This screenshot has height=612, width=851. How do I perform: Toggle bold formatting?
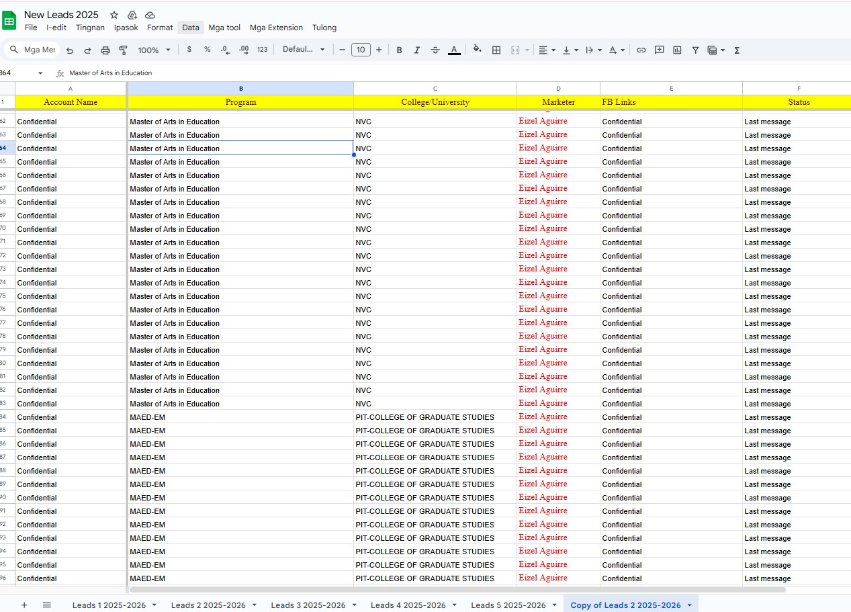399,50
